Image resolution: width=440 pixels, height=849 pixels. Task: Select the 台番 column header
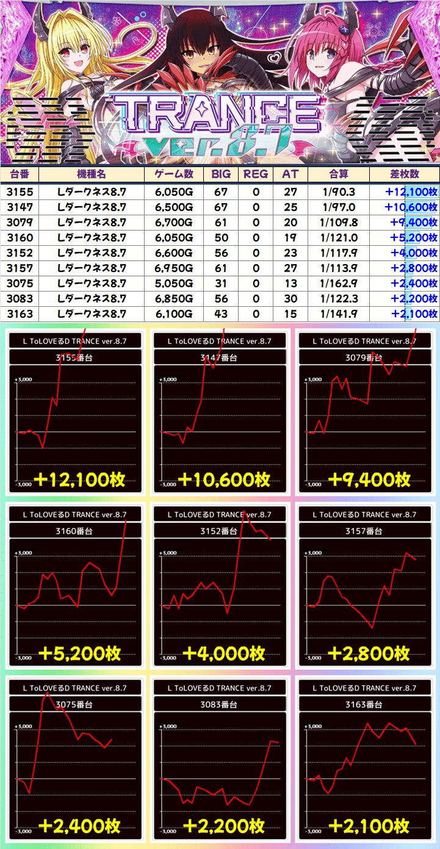20,174
